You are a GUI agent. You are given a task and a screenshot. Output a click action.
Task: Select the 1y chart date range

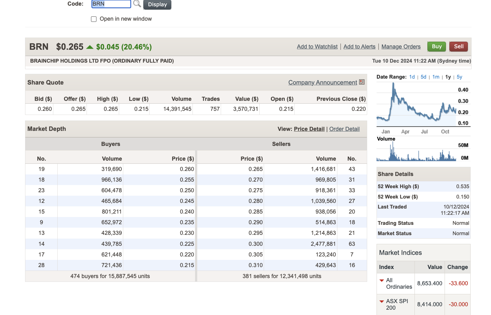coord(448,77)
